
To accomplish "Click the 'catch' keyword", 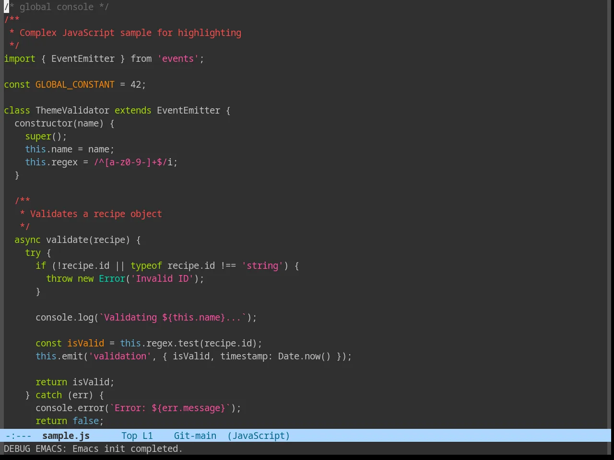I will [x=48, y=395].
